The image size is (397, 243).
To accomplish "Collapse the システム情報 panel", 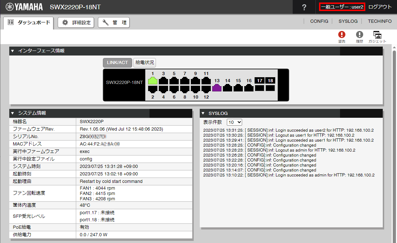I will pyautogui.click(x=12, y=113).
